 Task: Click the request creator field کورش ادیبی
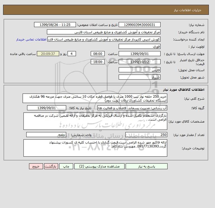tap(104, 39)
